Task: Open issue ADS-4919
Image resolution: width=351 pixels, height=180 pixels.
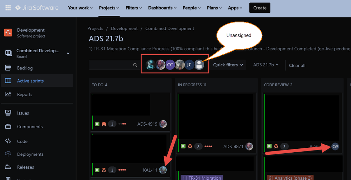Action: pyautogui.click(x=147, y=124)
